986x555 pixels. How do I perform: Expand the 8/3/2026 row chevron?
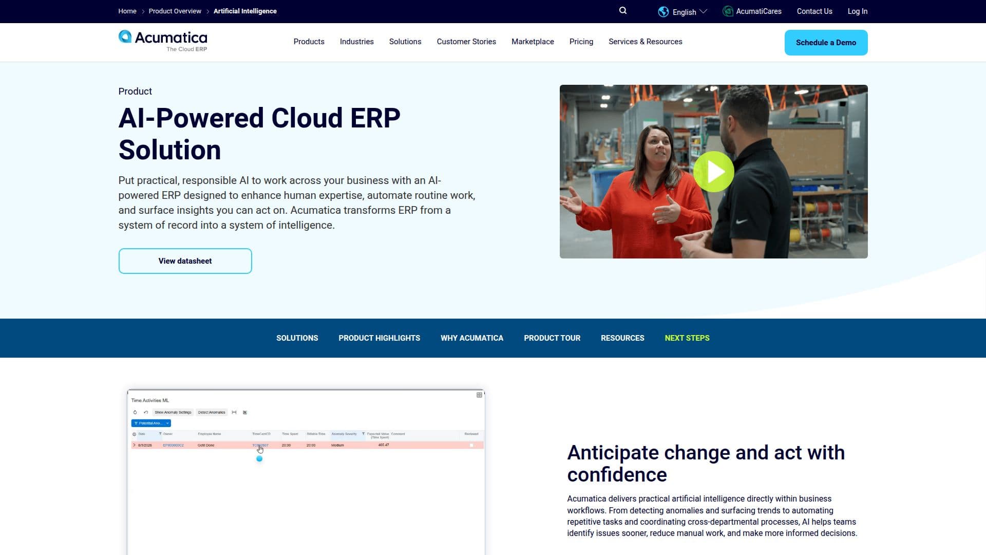point(135,445)
